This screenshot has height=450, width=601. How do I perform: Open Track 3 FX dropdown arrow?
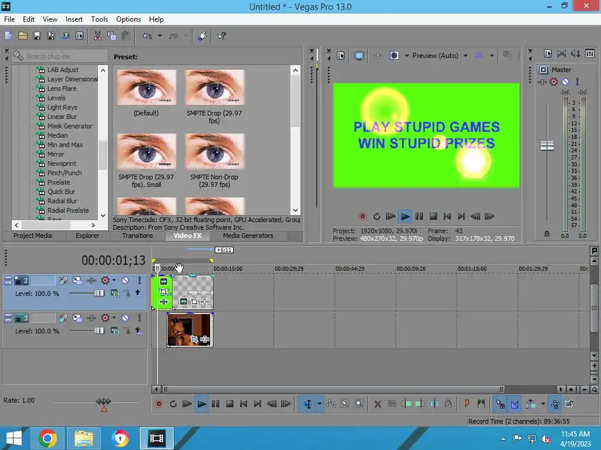coord(114,318)
